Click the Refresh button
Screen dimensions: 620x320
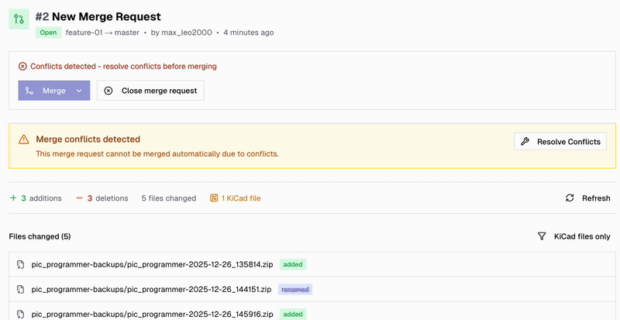(588, 198)
